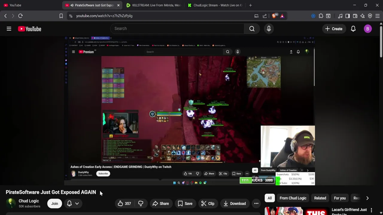The width and height of the screenshot is (383, 215).
Task: Open more actions ellipsis under video
Action: 256,204
